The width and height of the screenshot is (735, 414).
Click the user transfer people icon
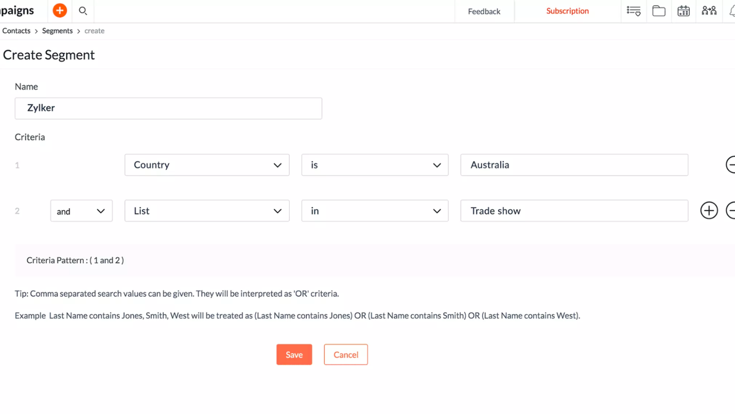(x=709, y=11)
